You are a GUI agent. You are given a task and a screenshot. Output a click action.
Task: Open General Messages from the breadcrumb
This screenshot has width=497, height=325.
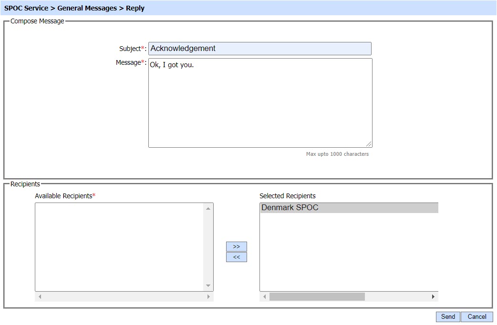point(87,8)
